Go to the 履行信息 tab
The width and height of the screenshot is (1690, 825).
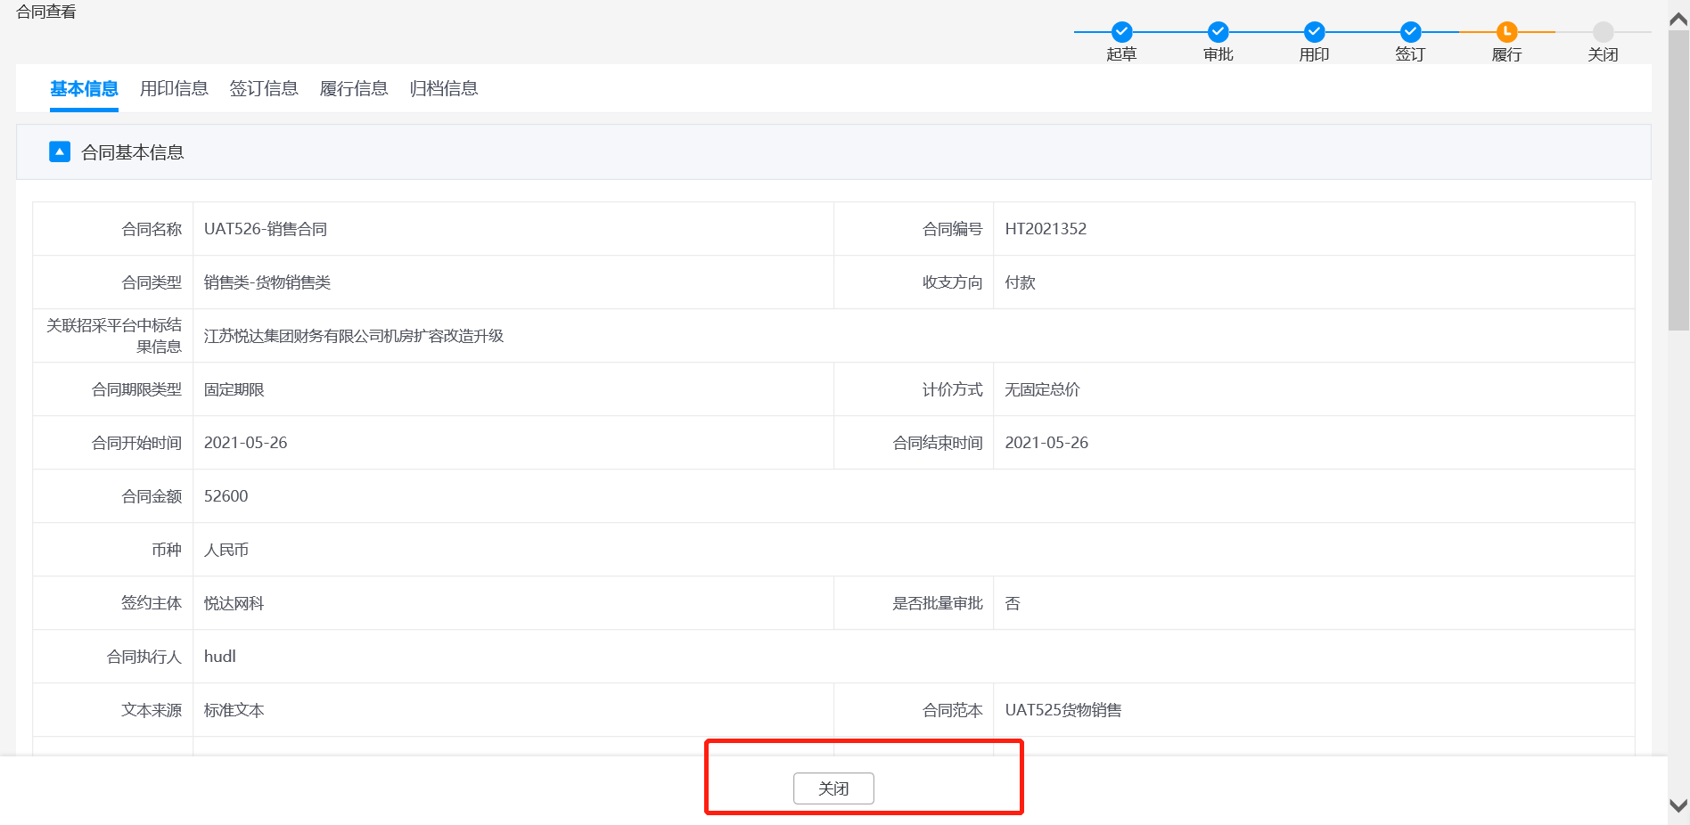[x=354, y=88]
